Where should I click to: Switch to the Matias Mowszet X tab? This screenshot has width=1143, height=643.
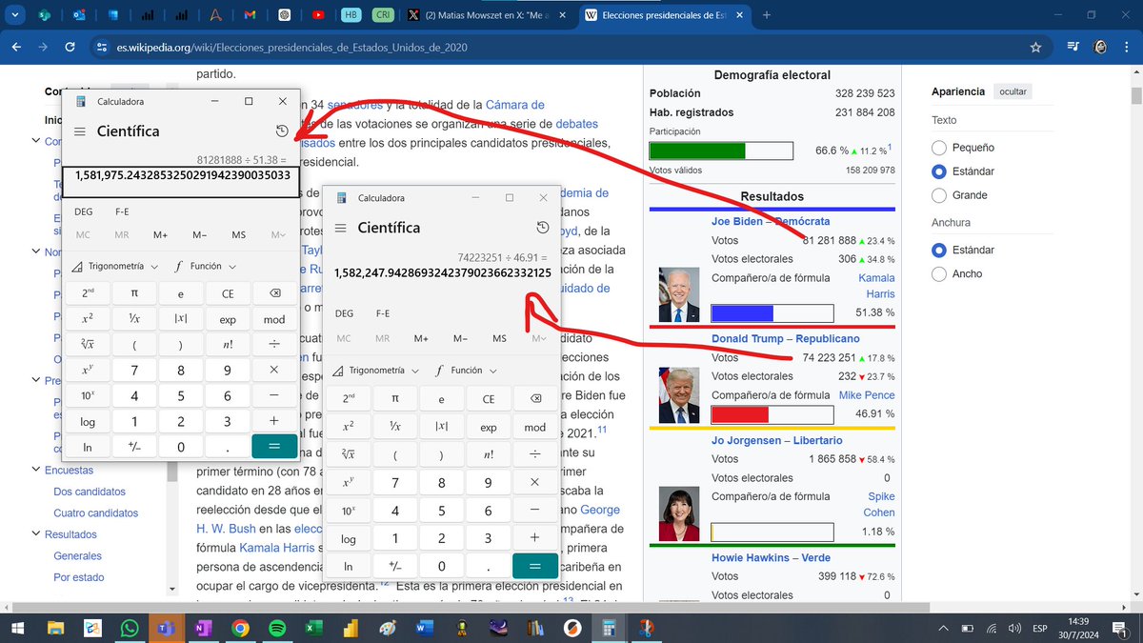pyautogui.click(x=486, y=15)
